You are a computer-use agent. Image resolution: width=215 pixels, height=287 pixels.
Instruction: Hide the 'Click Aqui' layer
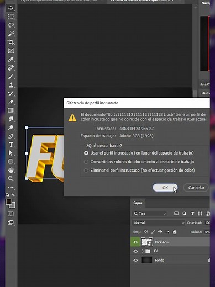135,242
